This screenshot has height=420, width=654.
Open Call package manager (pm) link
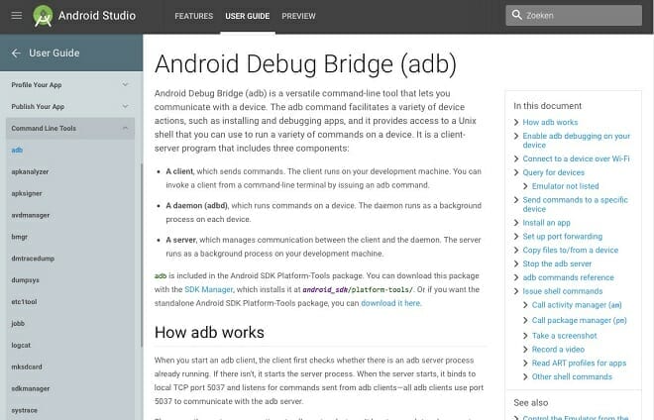[580, 320]
